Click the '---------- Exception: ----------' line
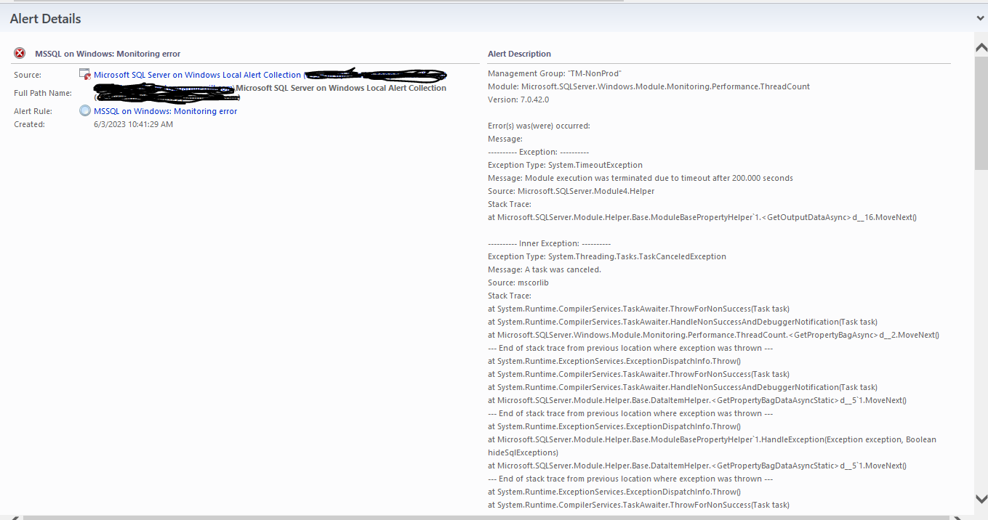The width and height of the screenshot is (988, 520). tap(538, 152)
